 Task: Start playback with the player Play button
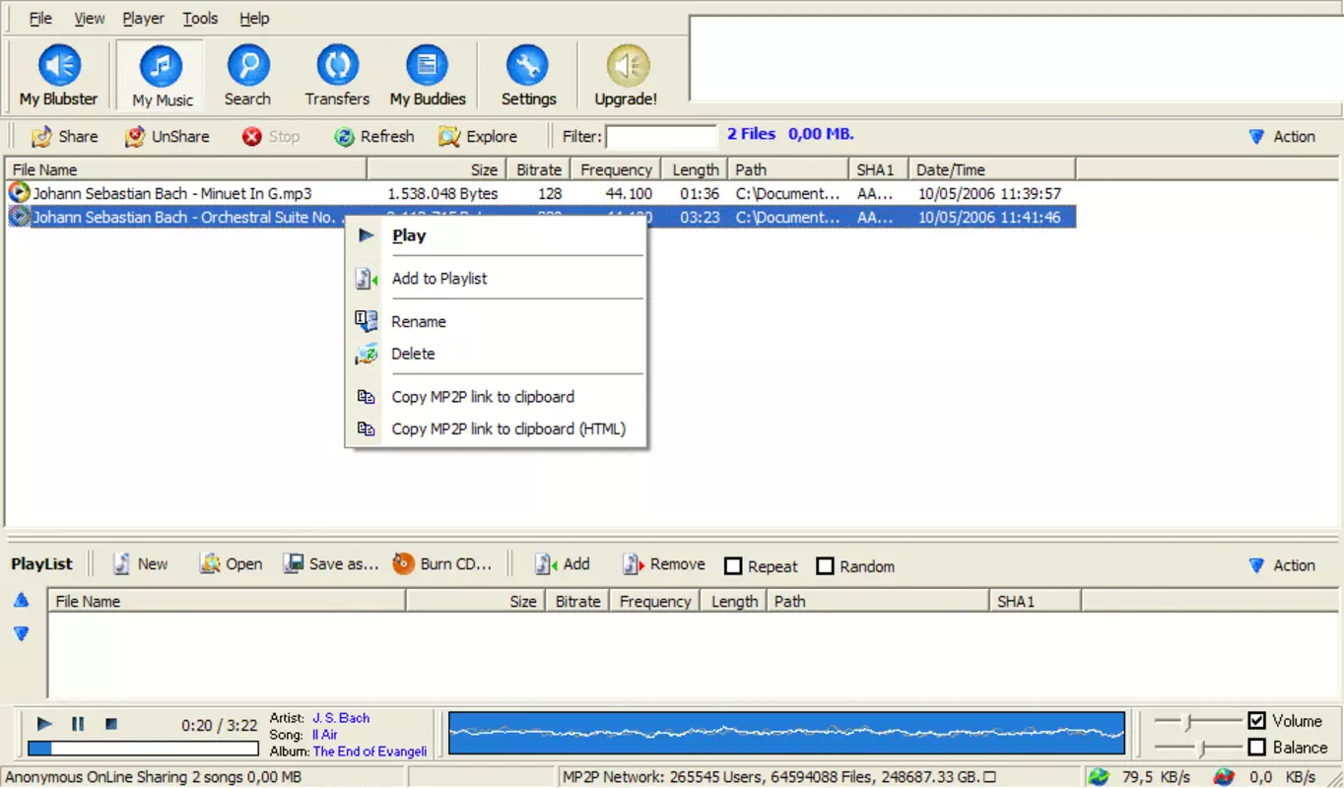tap(44, 724)
